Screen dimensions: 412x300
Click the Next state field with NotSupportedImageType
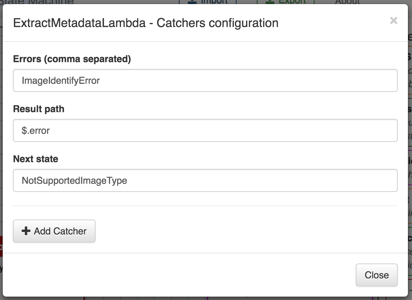coord(205,180)
